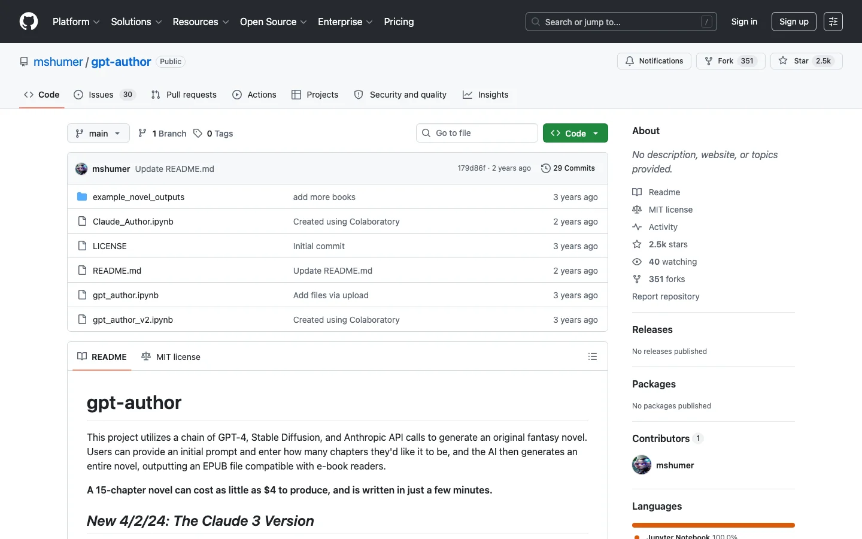862x539 pixels.
Task: Open the command palette icon in header
Action: (833, 22)
